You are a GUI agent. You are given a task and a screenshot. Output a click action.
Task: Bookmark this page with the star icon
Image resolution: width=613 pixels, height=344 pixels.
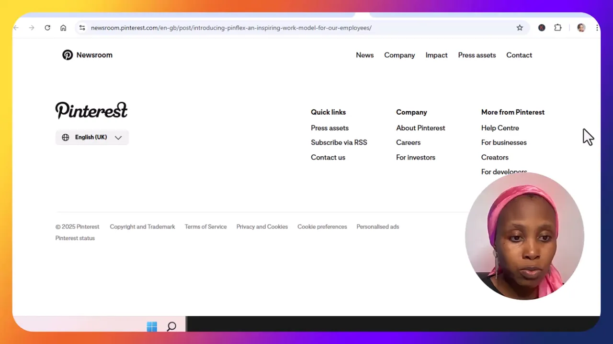[x=520, y=28]
